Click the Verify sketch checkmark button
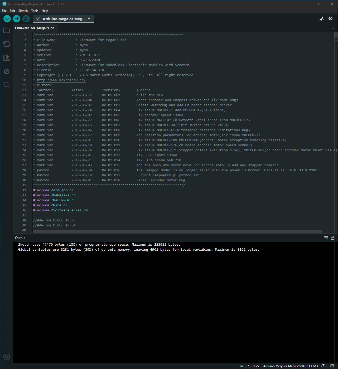The width and height of the screenshot is (338, 369). [x=7, y=19]
